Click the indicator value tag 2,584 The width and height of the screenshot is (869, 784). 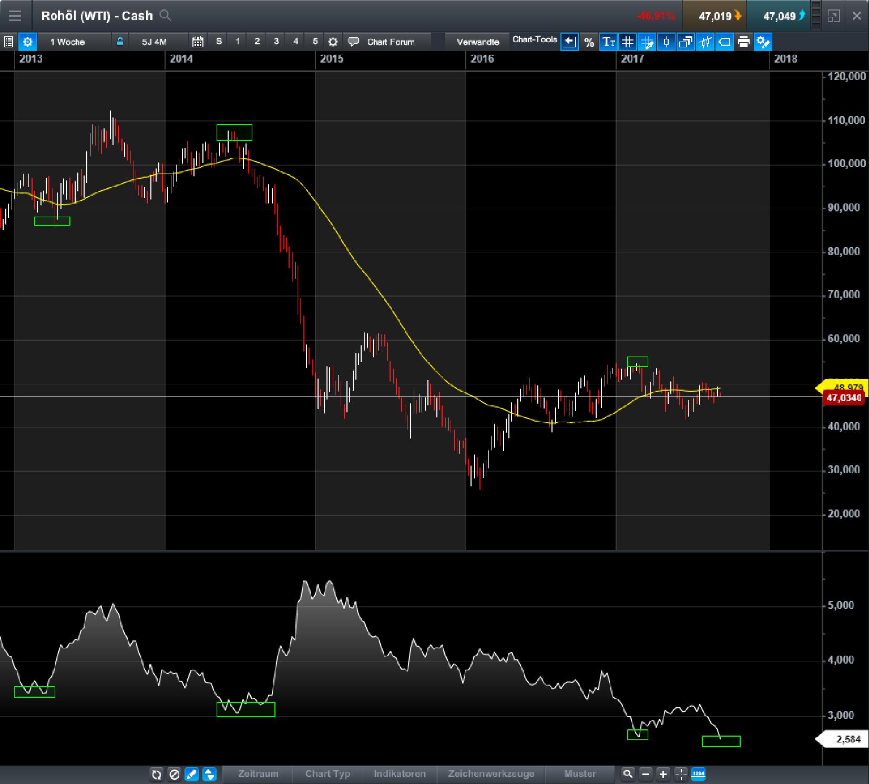tap(842, 739)
